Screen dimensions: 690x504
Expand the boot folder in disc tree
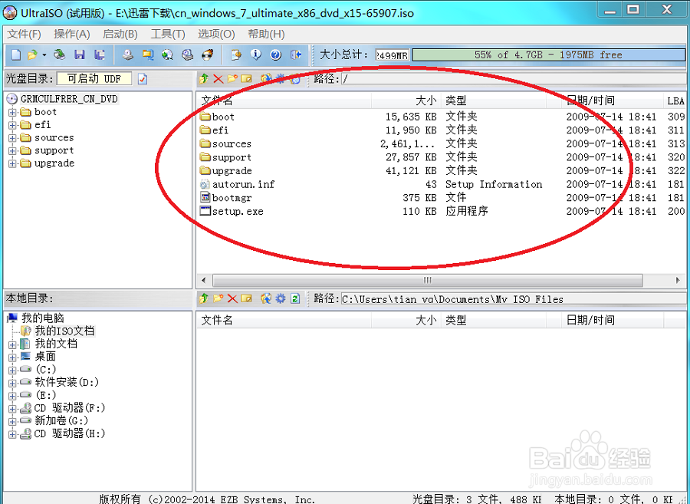pos(12,112)
